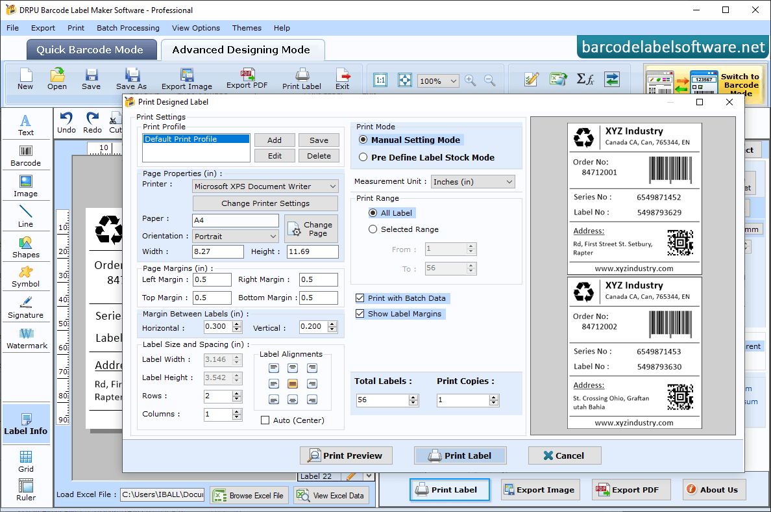Open Label Info in sidebar

coord(25,424)
